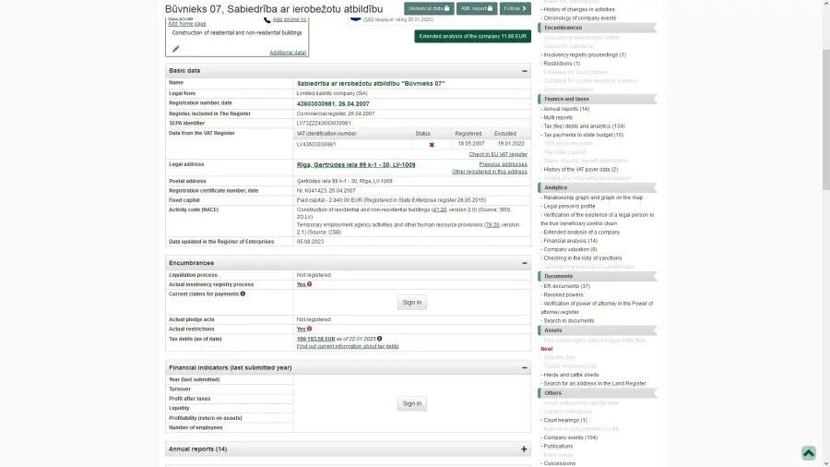830x467 pixels.
Task: Open Others sidebar section header
Action: pos(598,393)
